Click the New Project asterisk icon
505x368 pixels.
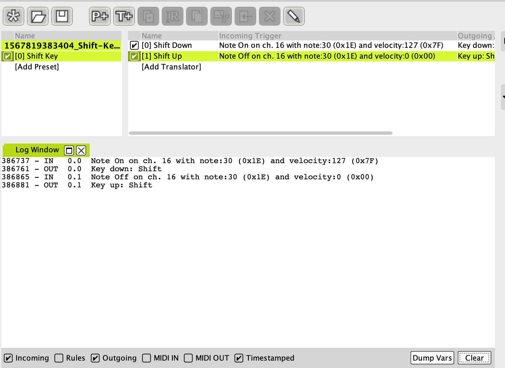coord(13,16)
